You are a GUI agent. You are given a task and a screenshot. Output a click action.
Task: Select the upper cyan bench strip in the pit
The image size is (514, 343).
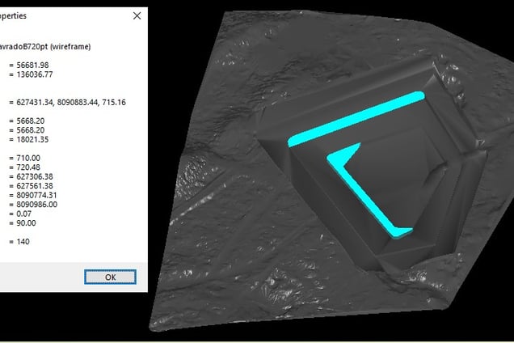pyautogui.click(x=356, y=119)
